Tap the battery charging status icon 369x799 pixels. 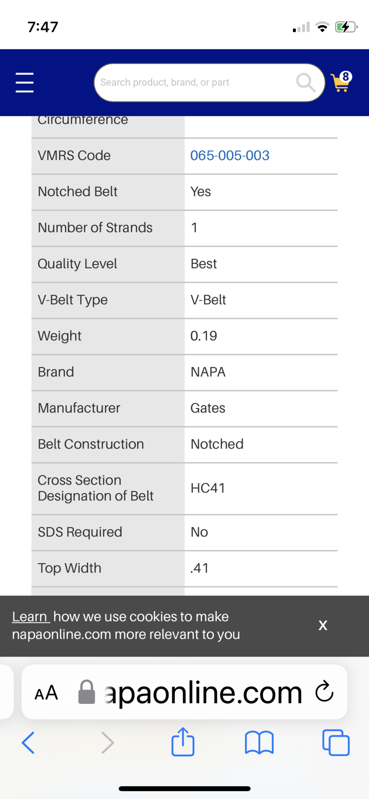(346, 27)
